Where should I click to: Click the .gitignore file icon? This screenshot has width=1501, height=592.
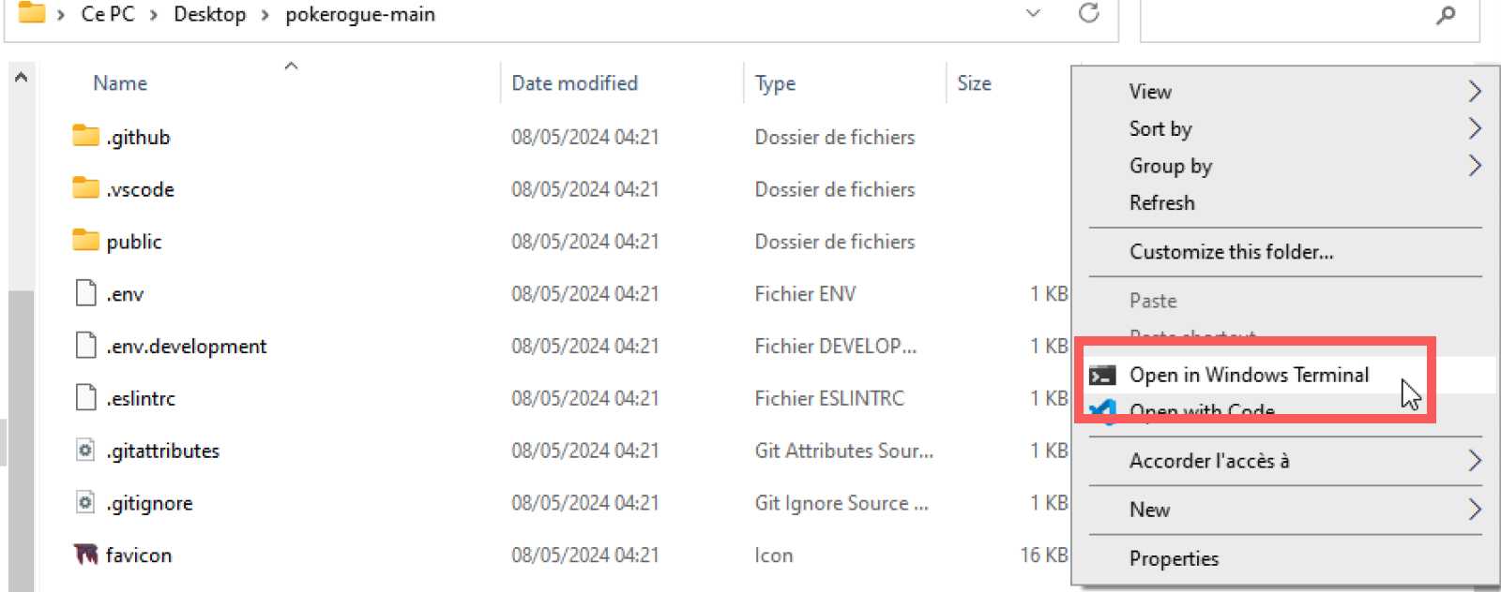click(85, 503)
